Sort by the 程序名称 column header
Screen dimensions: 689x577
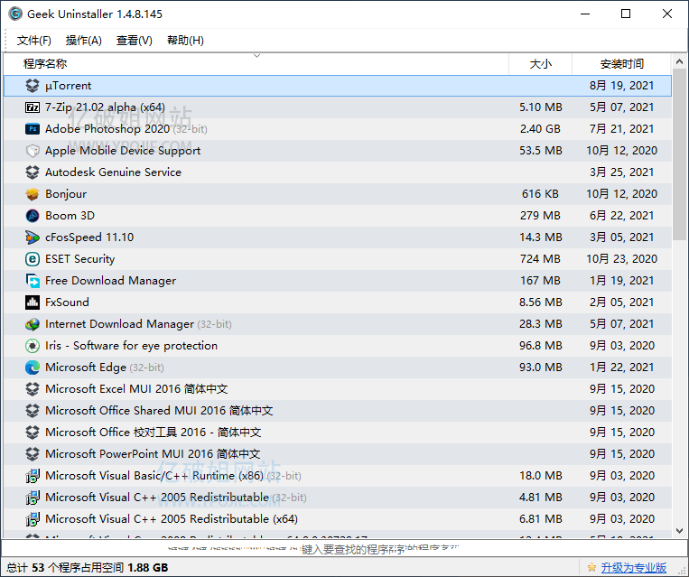(x=256, y=64)
